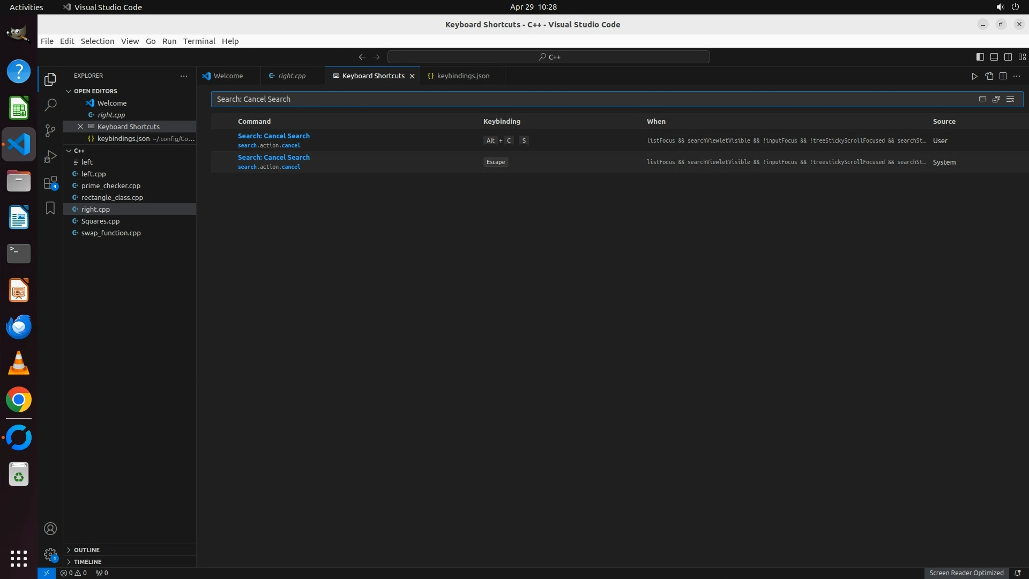
Task: Open Extensions view in activity bar
Action: (x=50, y=183)
